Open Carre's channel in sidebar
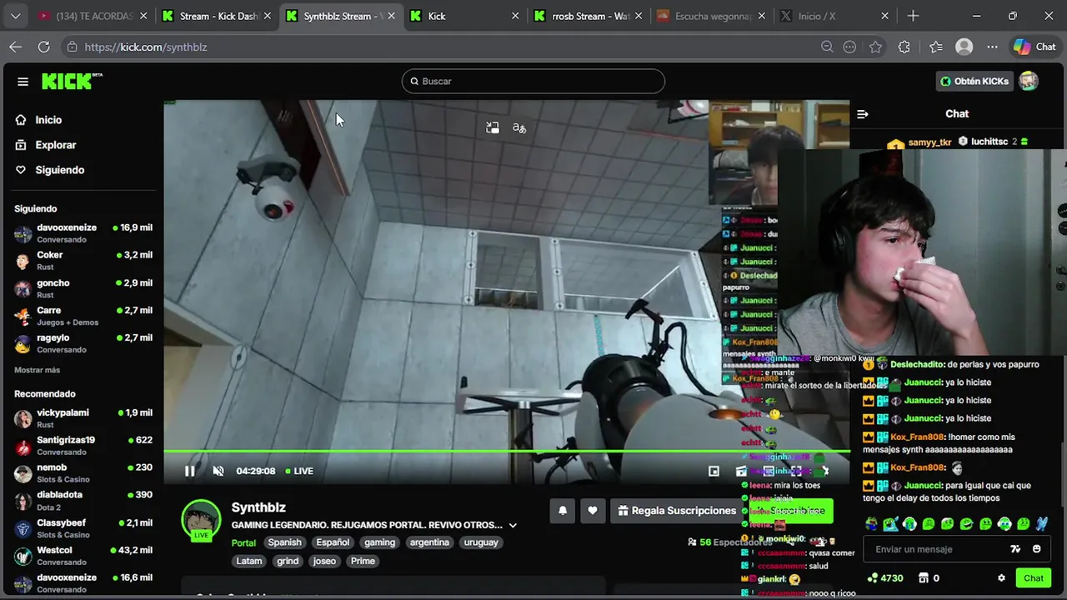This screenshot has width=1067, height=600. point(83,316)
